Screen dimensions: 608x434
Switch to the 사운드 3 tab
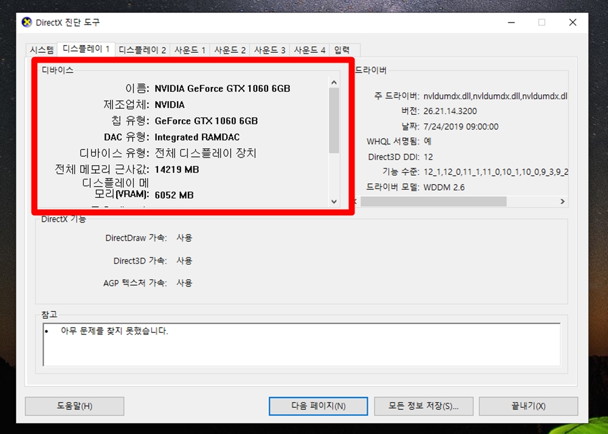(269, 50)
